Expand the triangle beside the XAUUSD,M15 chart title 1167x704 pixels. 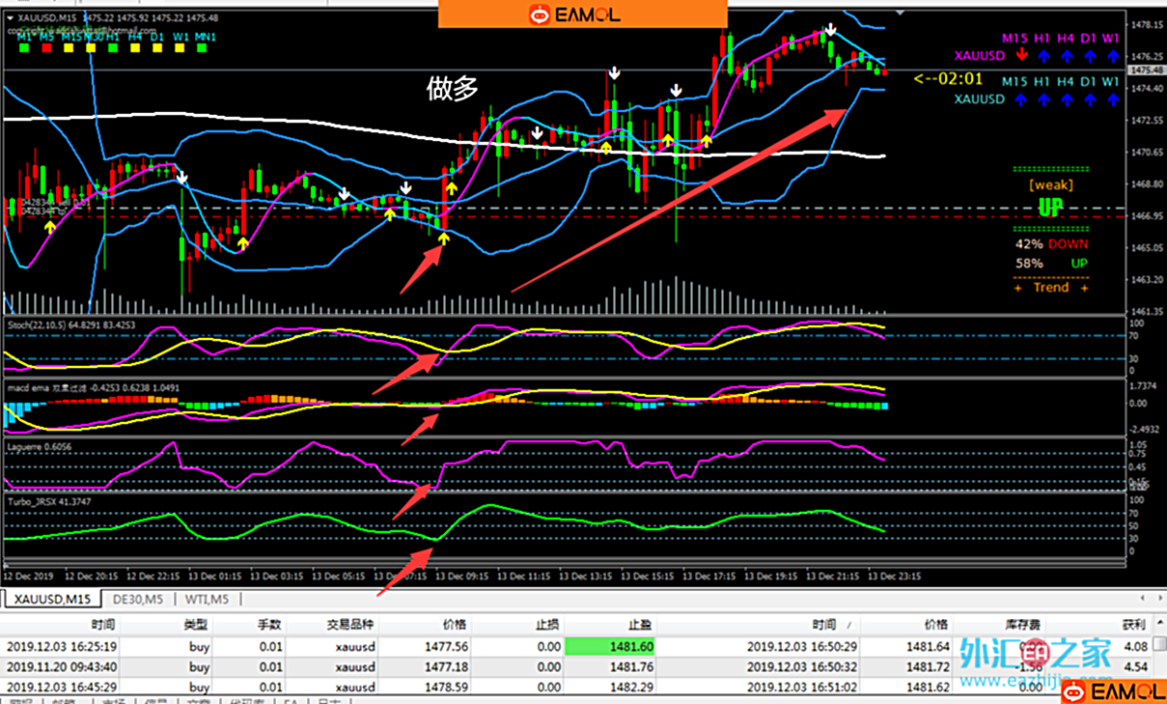pos(11,17)
